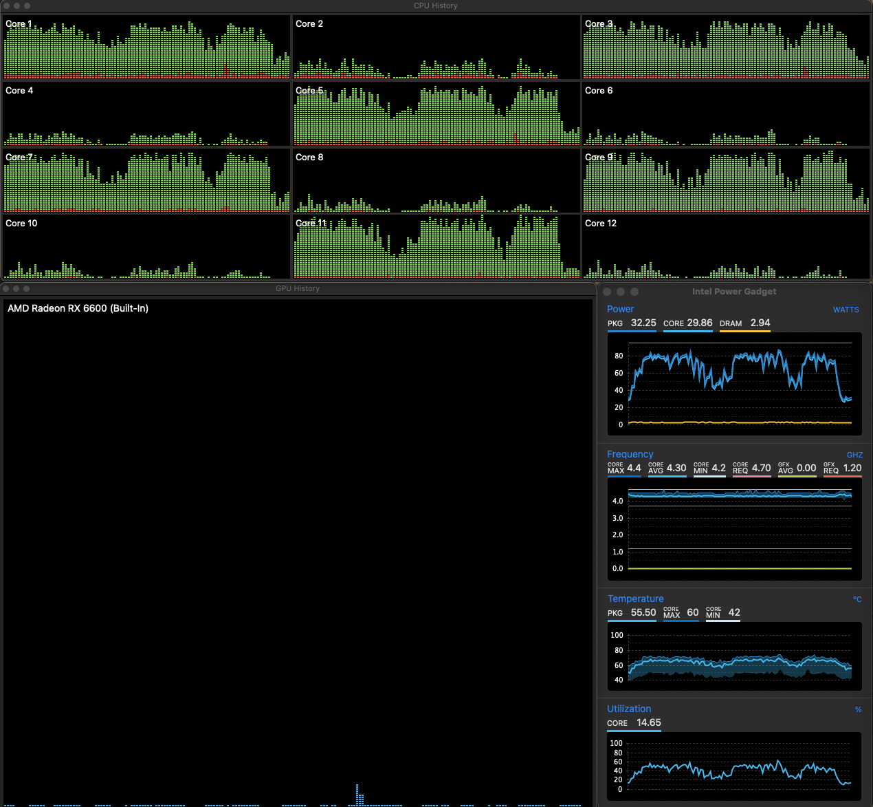Close the Intel Power Gadget window

(x=607, y=292)
